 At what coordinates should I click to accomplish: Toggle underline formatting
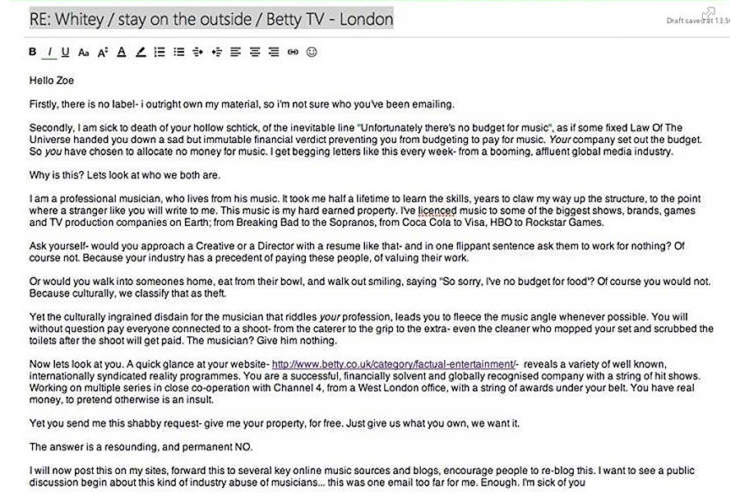(x=65, y=52)
